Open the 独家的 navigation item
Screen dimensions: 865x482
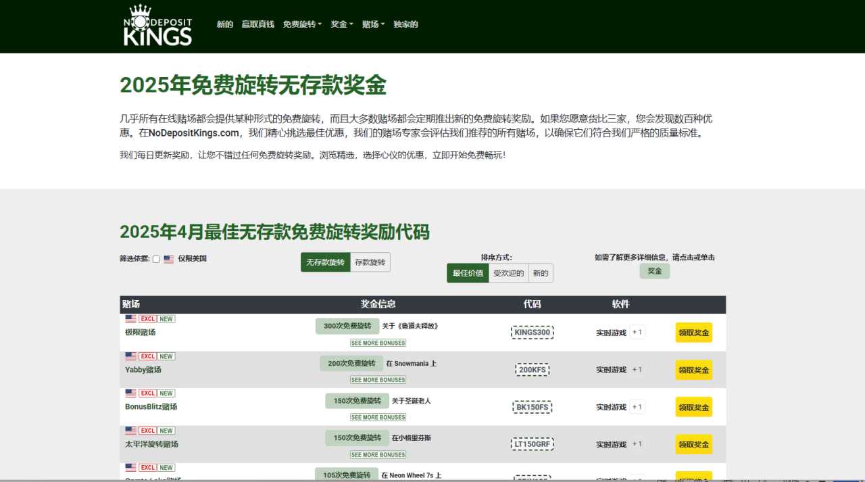[405, 24]
